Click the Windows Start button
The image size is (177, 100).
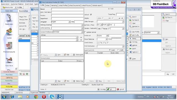4,97
